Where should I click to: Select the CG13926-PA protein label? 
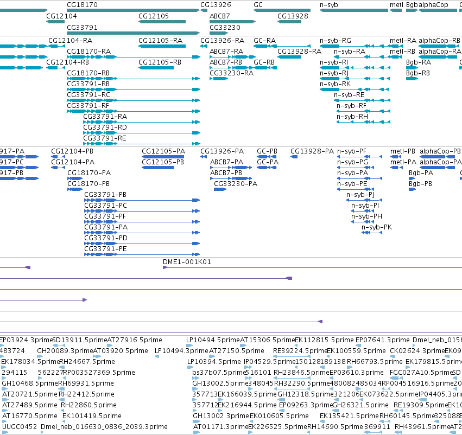222,151
